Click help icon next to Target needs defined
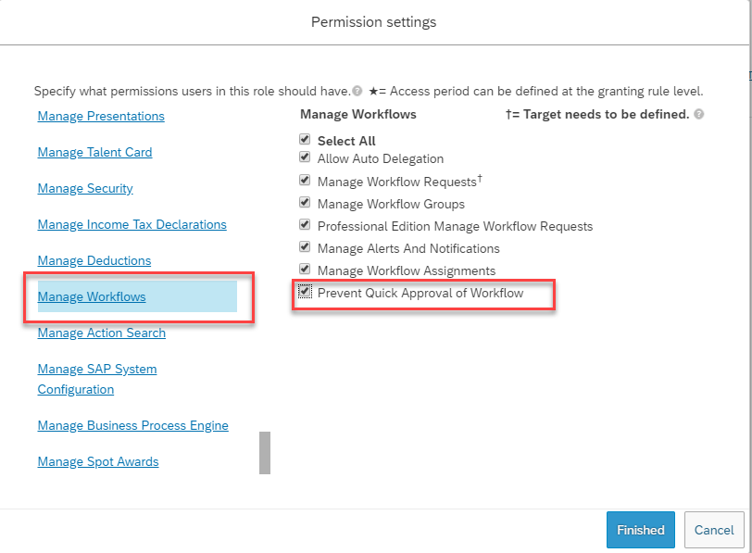This screenshot has height=553, width=752. coord(699,114)
